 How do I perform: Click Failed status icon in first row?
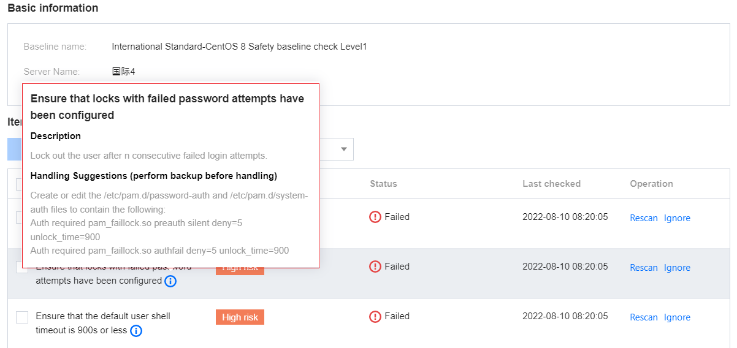click(375, 217)
